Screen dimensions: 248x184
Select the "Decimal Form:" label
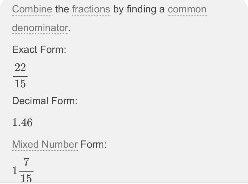point(45,101)
